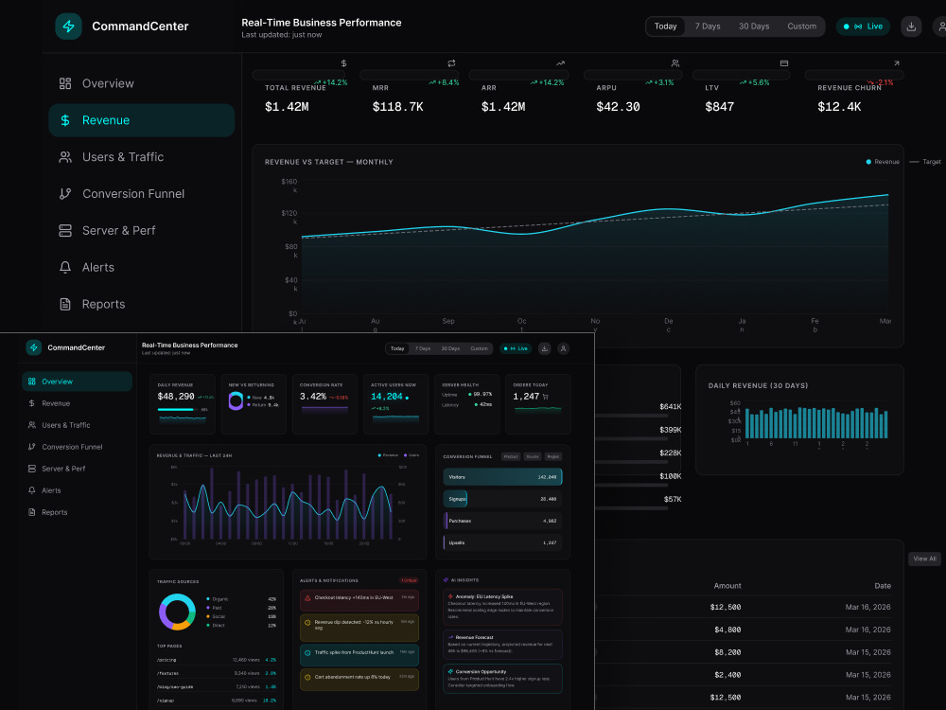Open Conversion Opportunity insight card
Viewport: 946px width, 710px height.
coord(502,679)
